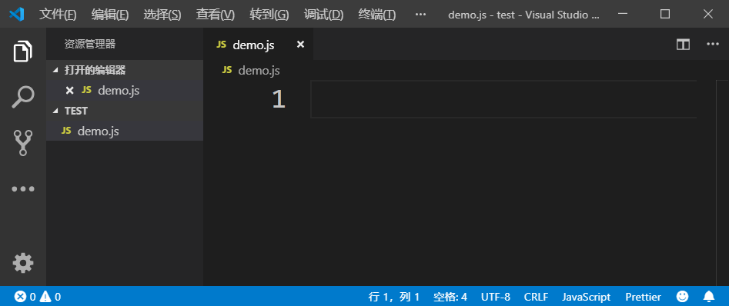This screenshot has width=729, height=306.
Task: Show hidden menu items via title bar ellipsis
Action: point(420,15)
